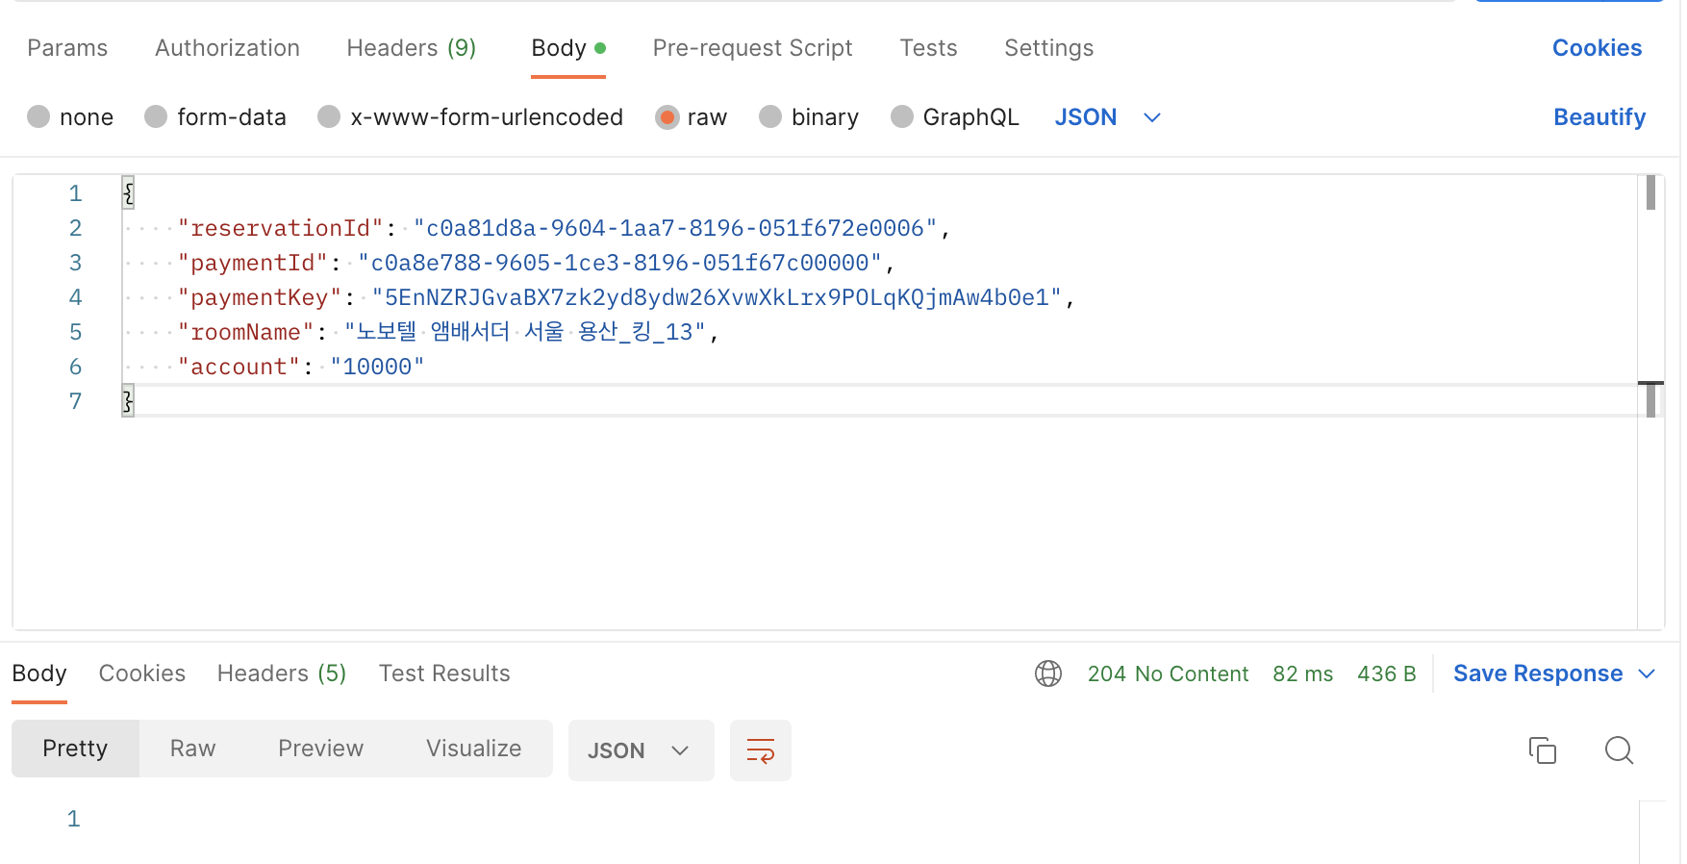Screen dimensions: 1687x864
Task: Open the response Body tab
Action: [x=39, y=673]
